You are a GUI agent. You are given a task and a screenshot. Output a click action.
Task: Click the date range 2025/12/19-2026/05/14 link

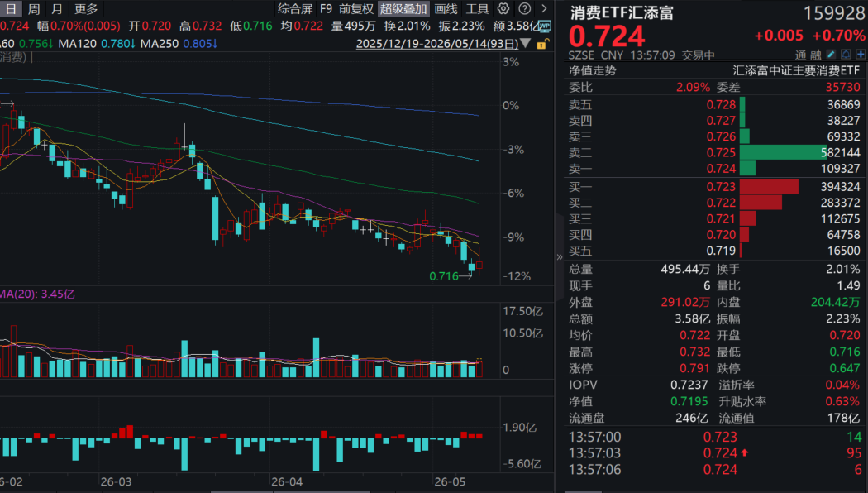tap(437, 43)
